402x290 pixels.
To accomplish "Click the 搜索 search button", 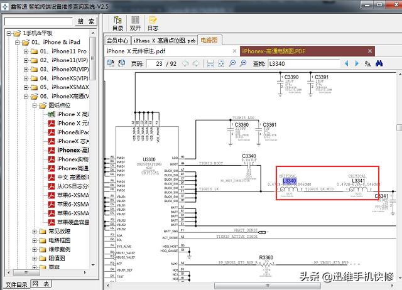I will click(86, 21).
